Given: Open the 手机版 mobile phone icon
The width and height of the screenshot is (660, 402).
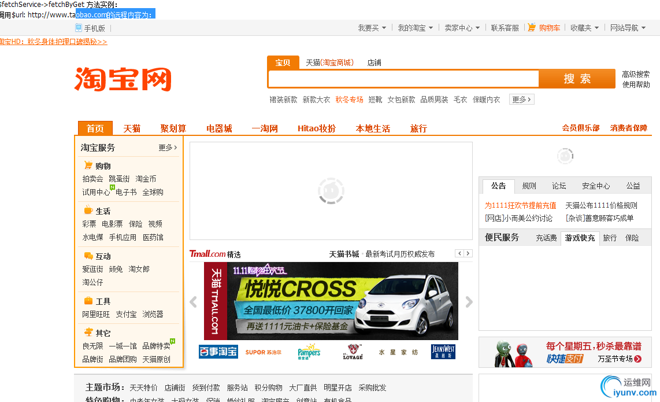Looking at the screenshot, I should (x=78, y=28).
